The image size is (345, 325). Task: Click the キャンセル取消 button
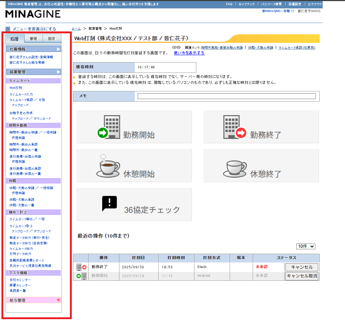point(301,276)
